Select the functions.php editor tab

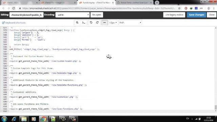tap(96, 3)
